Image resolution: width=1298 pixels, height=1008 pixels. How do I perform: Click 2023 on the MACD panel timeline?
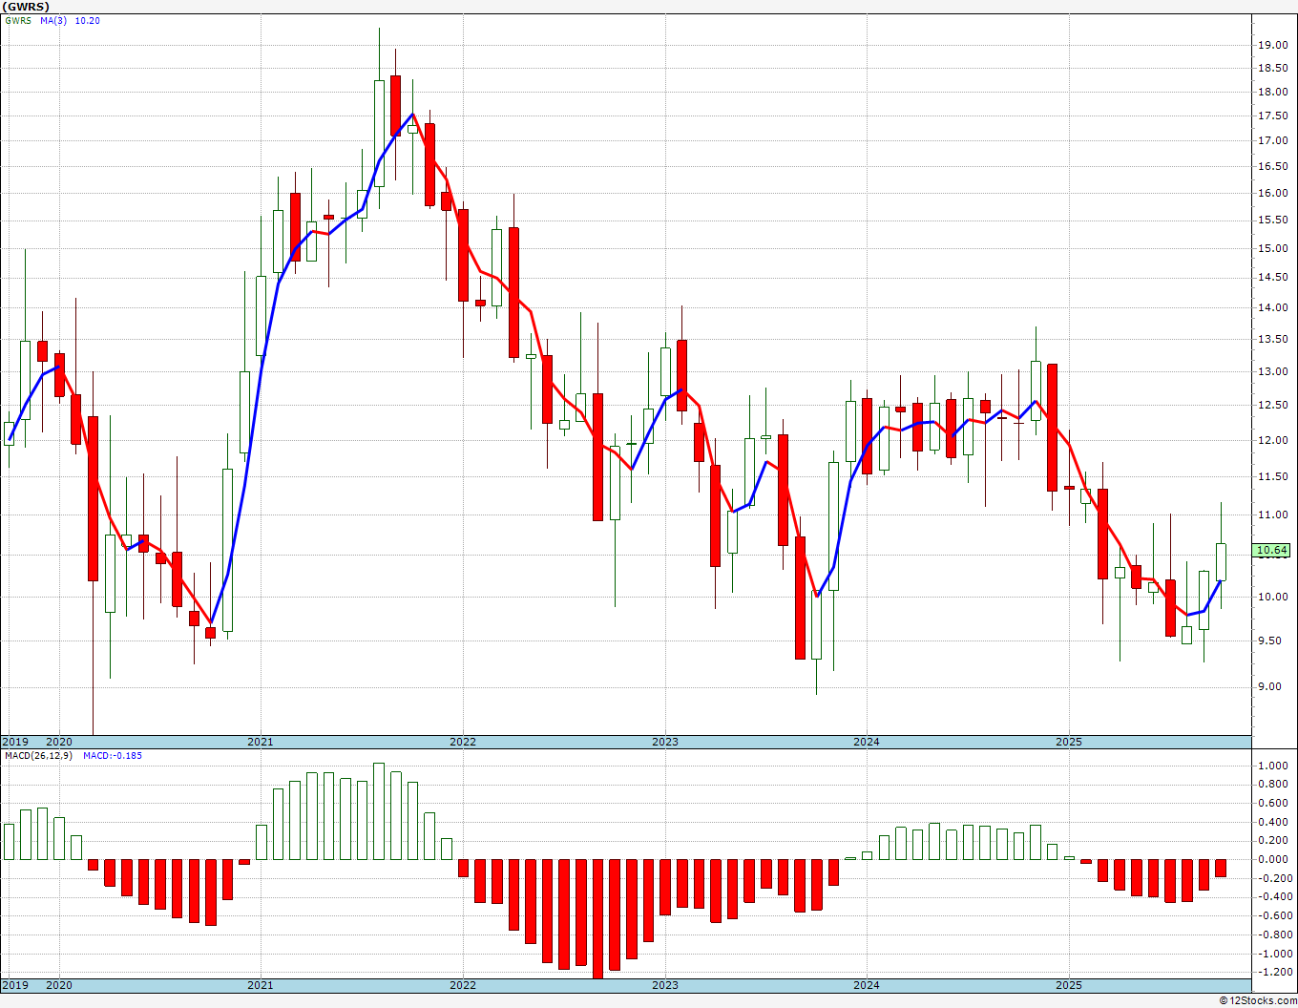[x=665, y=985]
